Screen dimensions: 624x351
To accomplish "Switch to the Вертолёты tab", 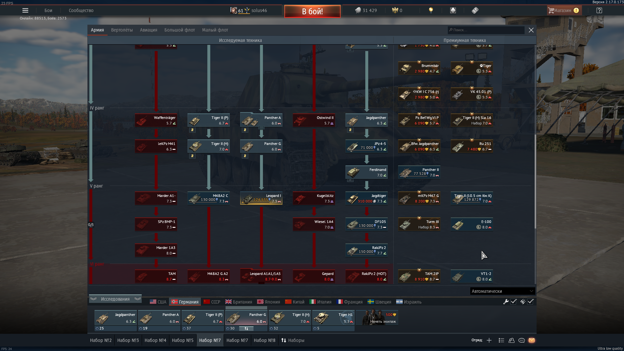I will 122,30.
